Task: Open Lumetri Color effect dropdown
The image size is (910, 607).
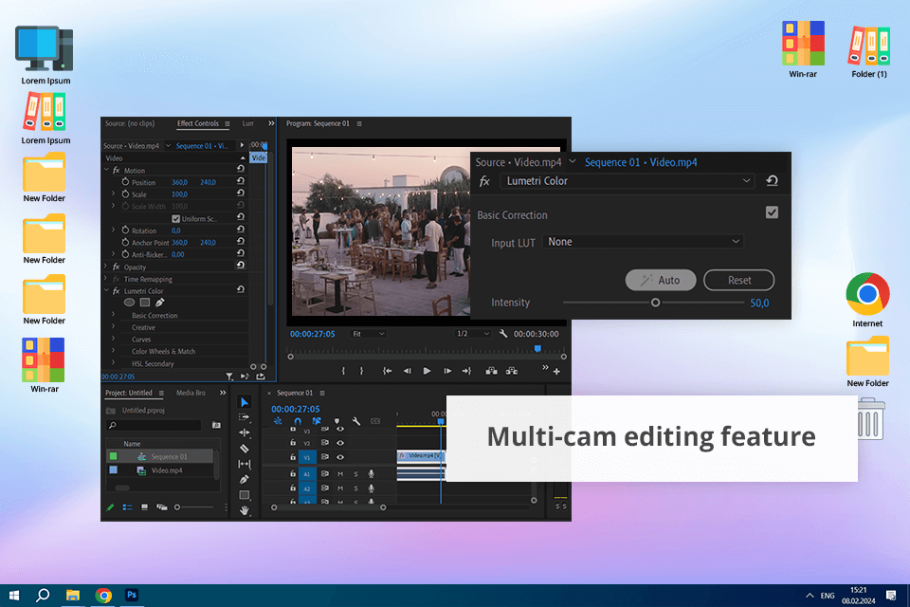Action: [627, 180]
